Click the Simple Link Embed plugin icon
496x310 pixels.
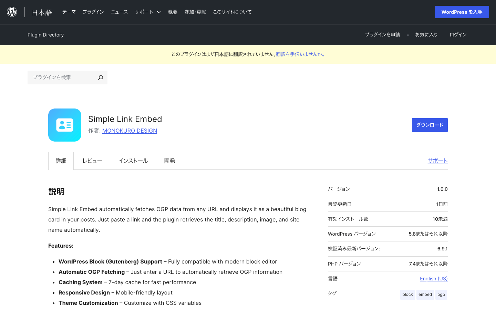(65, 125)
